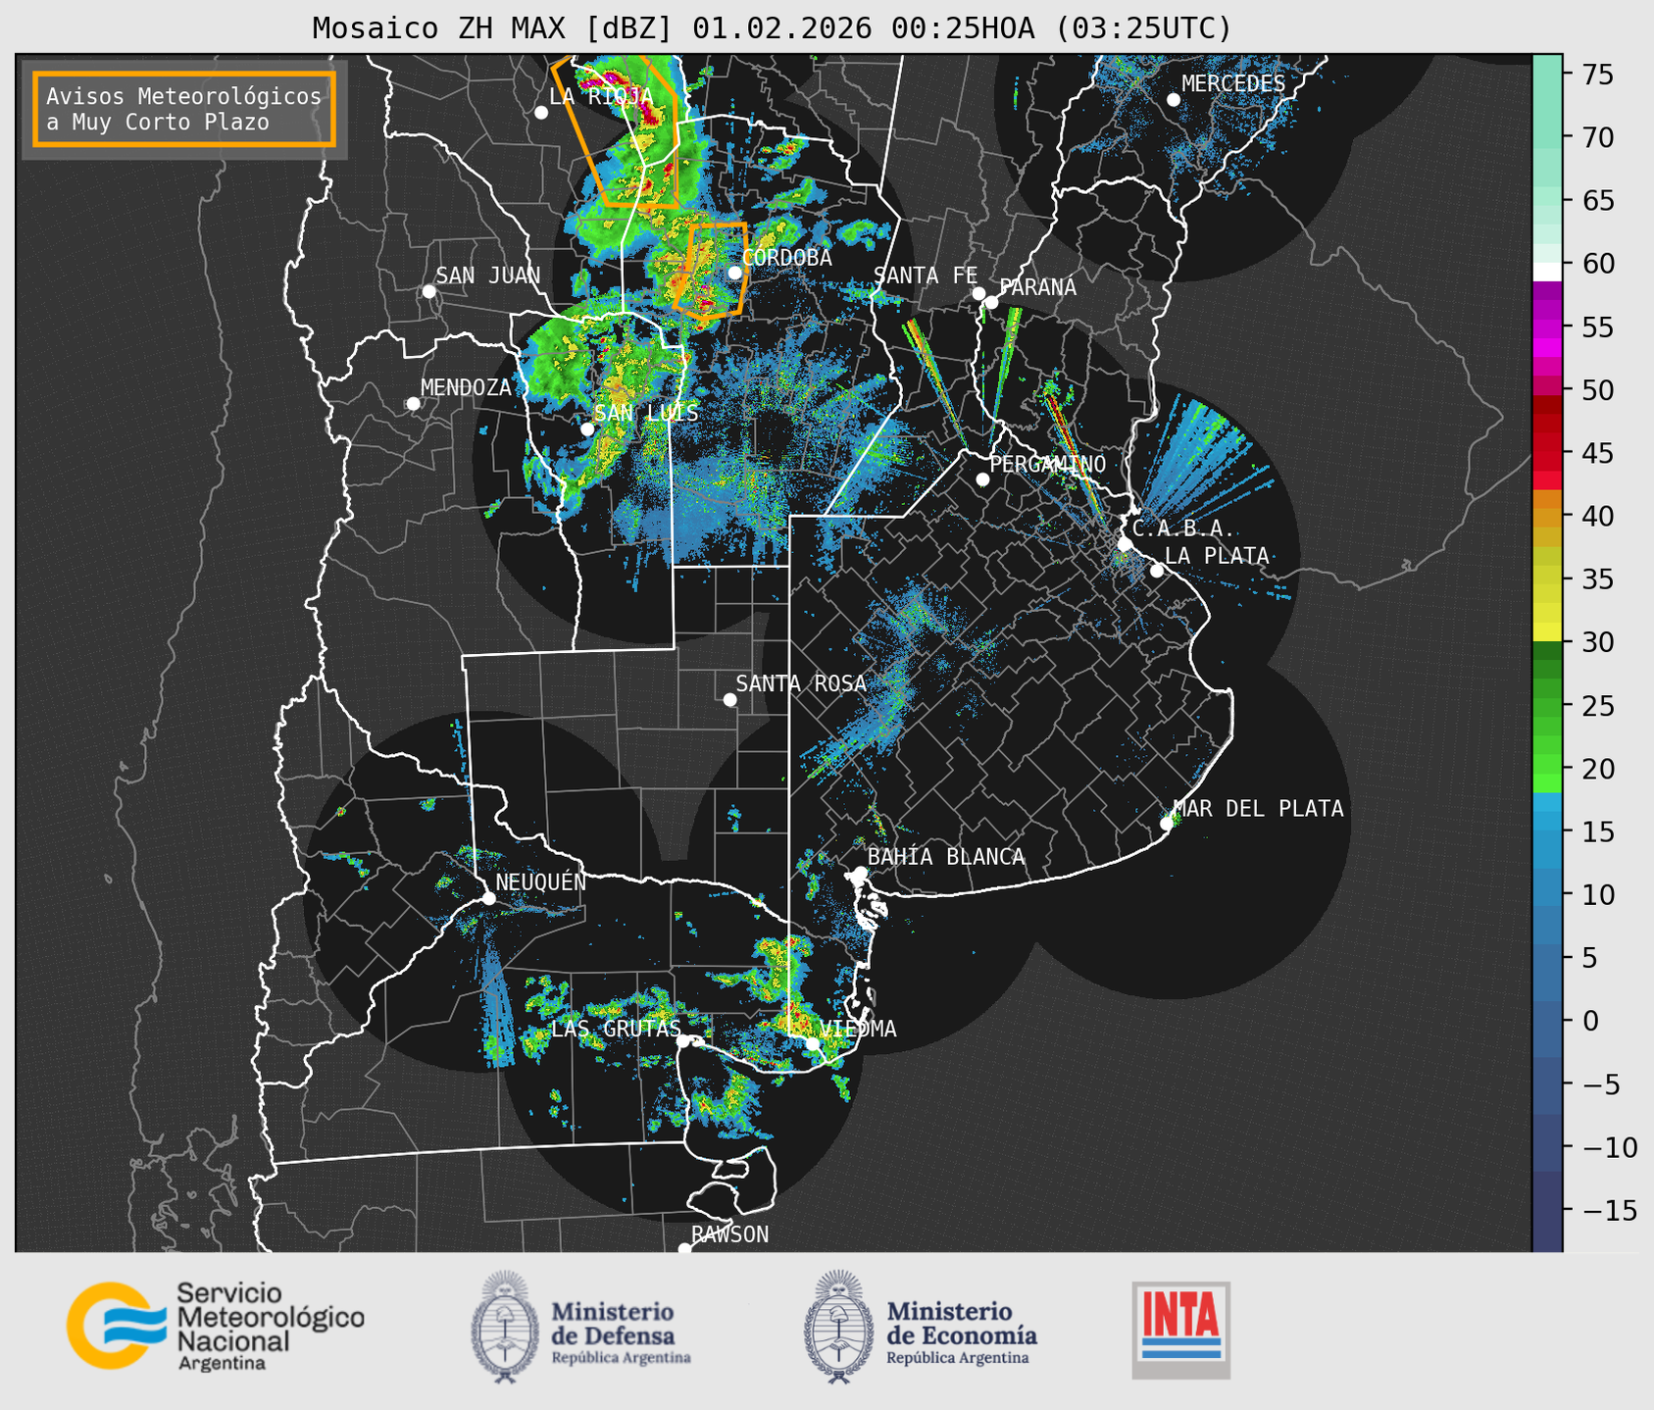
Task: Click the white marker dot at La Plata
Action: click(x=1157, y=571)
